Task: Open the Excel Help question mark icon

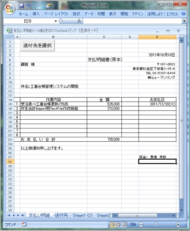Action: pyautogui.click(x=183, y=14)
